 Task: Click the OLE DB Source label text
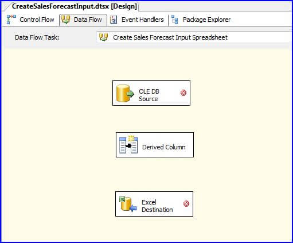(149, 95)
